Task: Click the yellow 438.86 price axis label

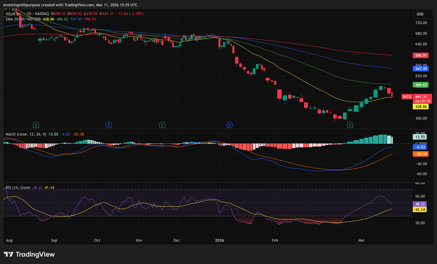Action: [421, 107]
